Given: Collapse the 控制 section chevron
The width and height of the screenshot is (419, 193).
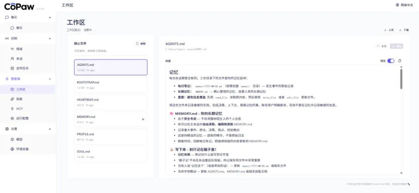Looking at the screenshot, I should pyautogui.click(x=50, y=38).
